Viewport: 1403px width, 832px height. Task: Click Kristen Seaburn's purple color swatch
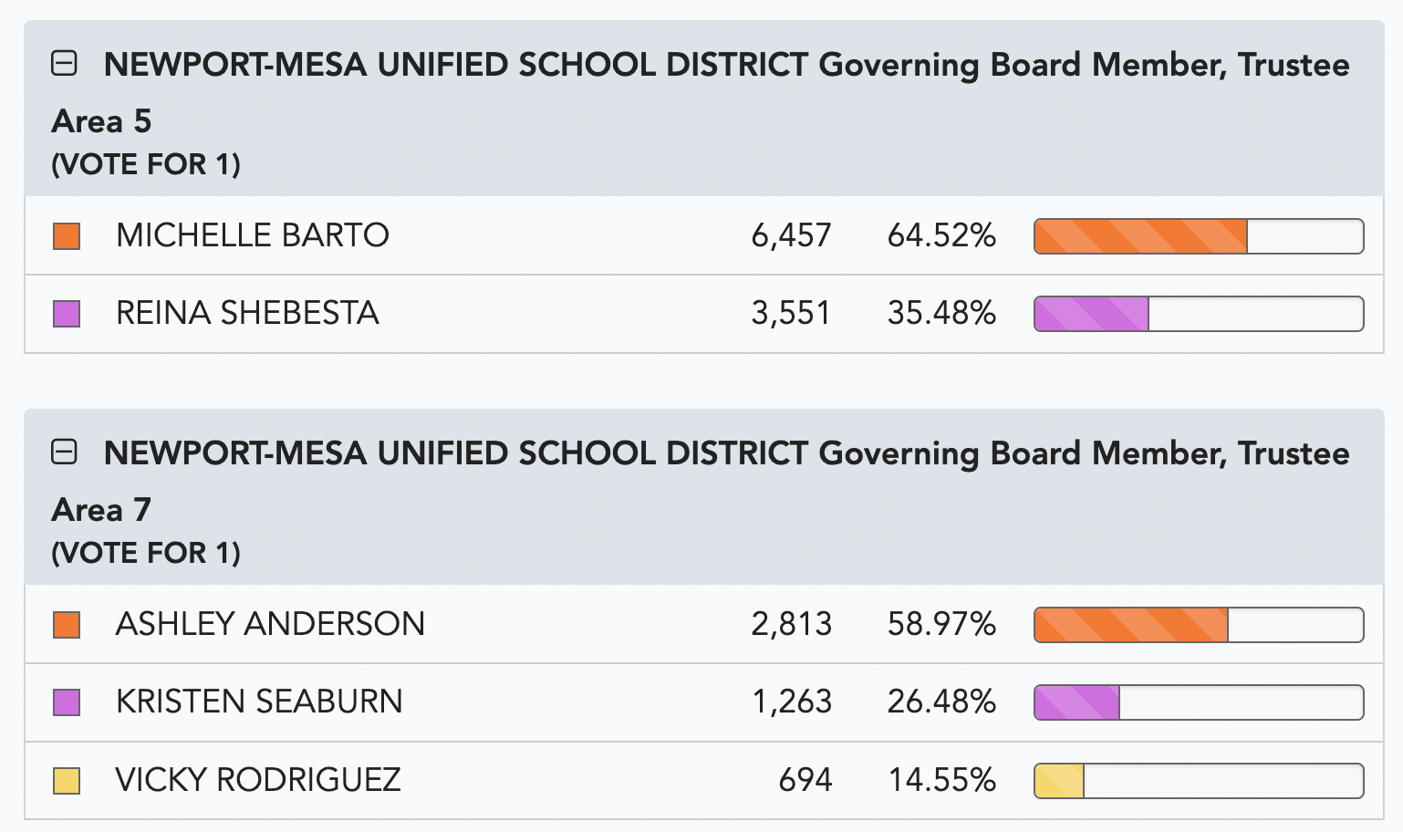click(x=67, y=702)
